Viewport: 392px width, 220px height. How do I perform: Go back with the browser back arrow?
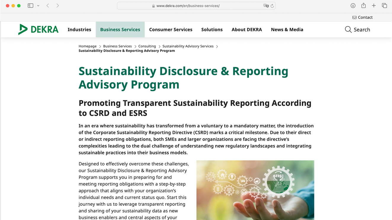[x=48, y=6]
